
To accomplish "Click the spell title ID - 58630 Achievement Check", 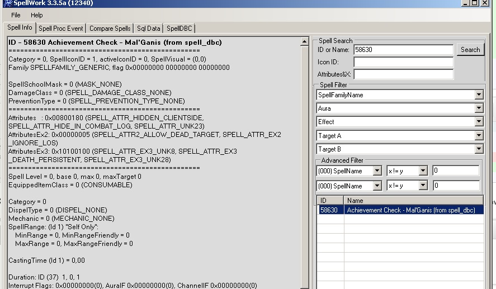I will [115, 42].
